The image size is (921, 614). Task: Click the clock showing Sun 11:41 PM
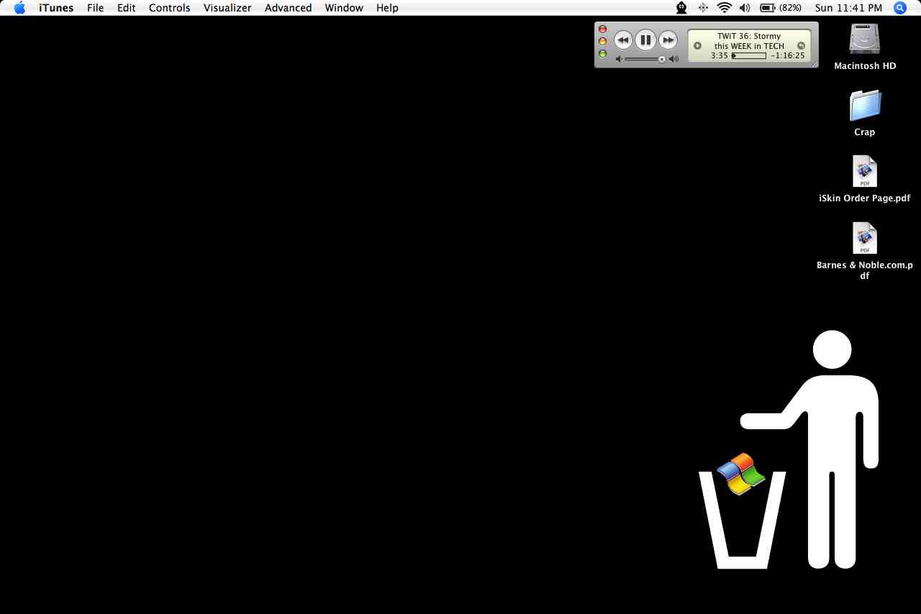pyautogui.click(x=848, y=8)
